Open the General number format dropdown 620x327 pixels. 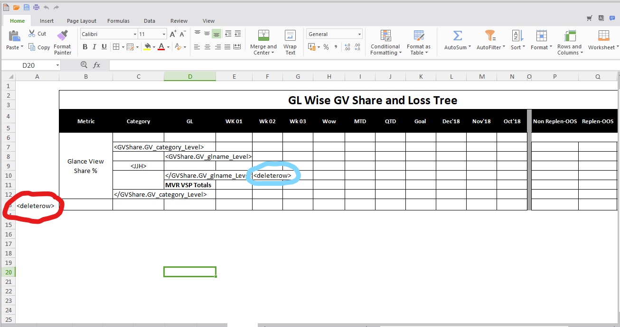pyautogui.click(x=359, y=34)
